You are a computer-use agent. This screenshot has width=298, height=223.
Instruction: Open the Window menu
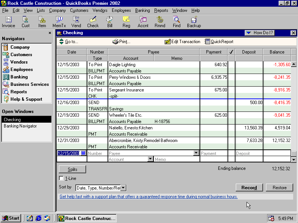point(180,10)
